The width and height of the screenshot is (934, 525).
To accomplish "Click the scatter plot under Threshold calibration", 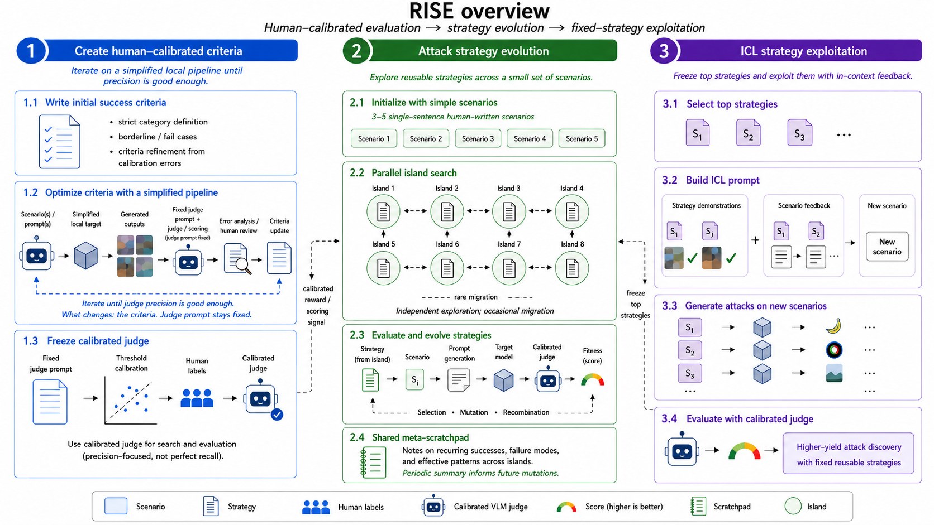I will pyautogui.click(x=129, y=400).
